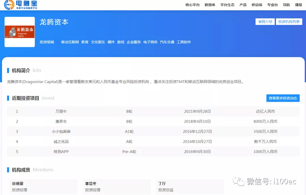Open the 万里牛 investment project row
This screenshot has width=306, height=195.
pyautogui.click(x=61, y=111)
